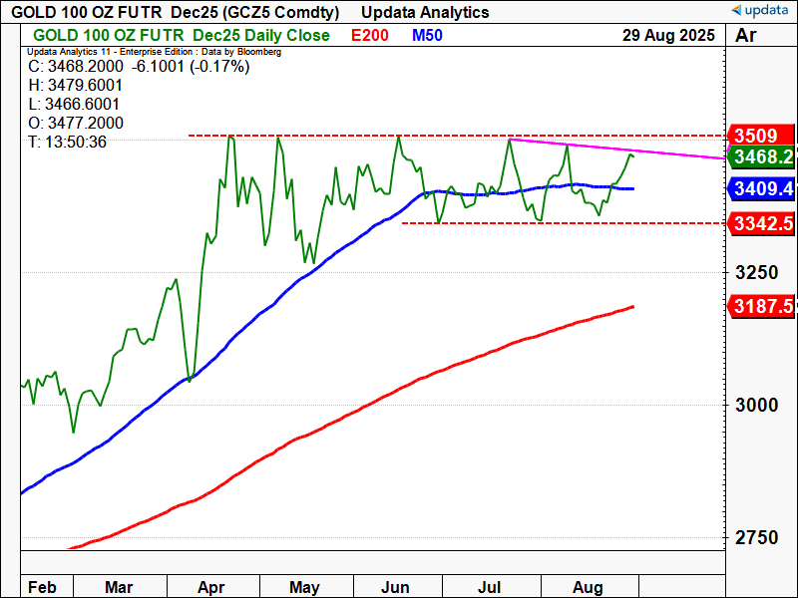This screenshot has height=598, width=798.
Task: Select the red 'E200' legend label
Action: [x=370, y=35]
